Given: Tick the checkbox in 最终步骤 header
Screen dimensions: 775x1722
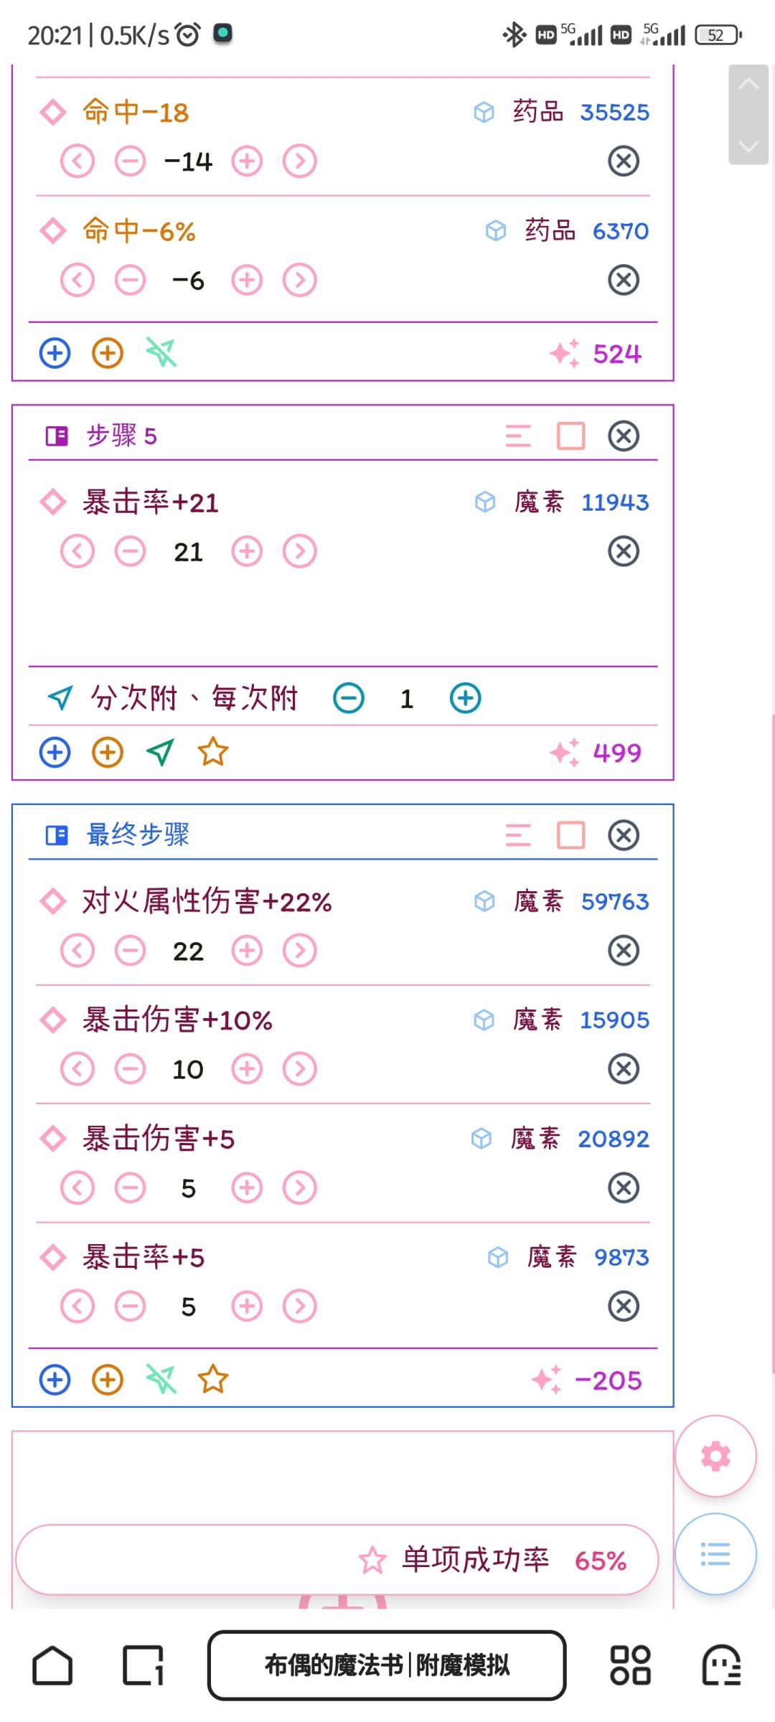Looking at the screenshot, I should (570, 835).
